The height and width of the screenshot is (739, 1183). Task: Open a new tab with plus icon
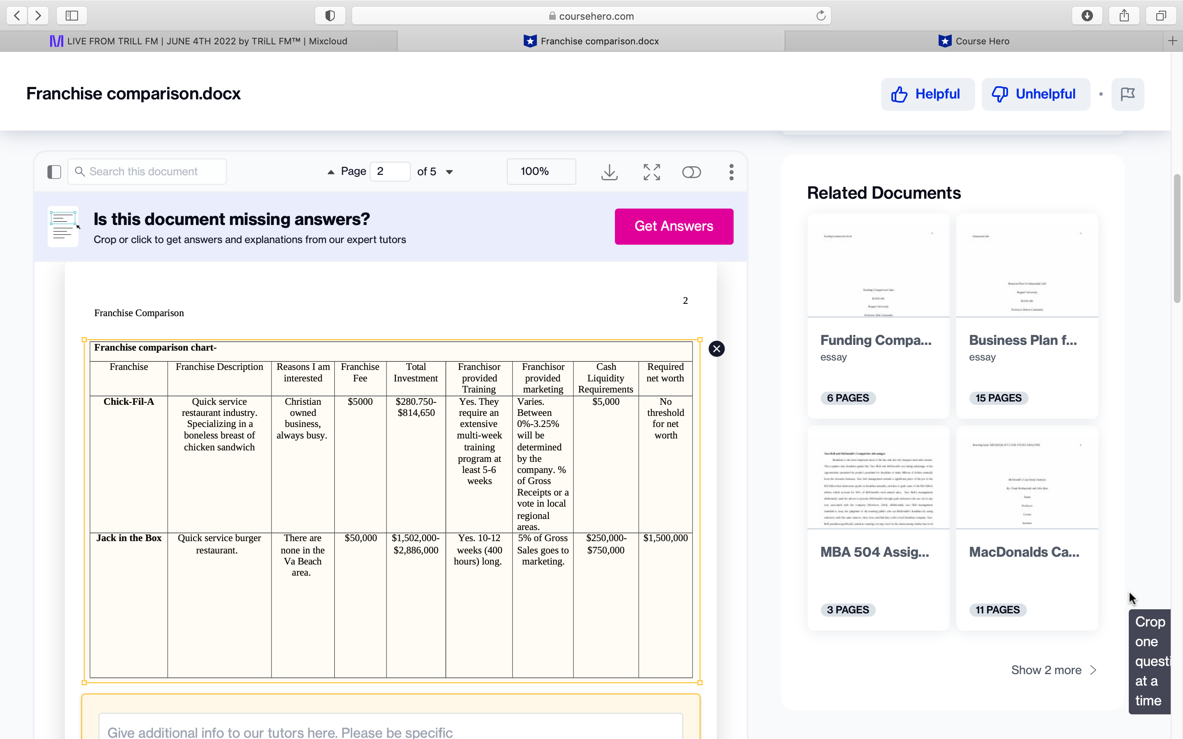(1173, 41)
